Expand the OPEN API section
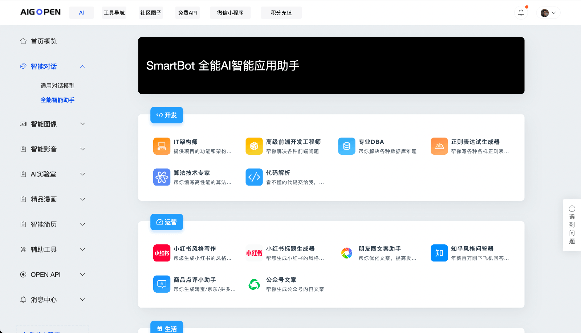This screenshot has width=581, height=333. click(83, 275)
